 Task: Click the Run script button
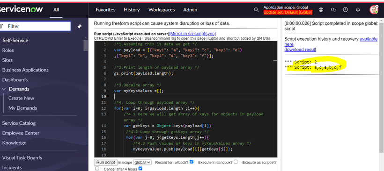coord(105,162)
